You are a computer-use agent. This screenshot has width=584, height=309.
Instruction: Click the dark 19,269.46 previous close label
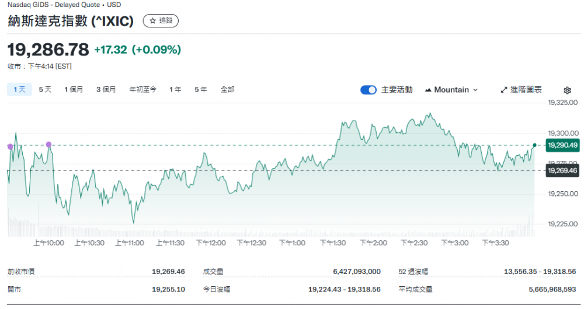click(562, 170)
